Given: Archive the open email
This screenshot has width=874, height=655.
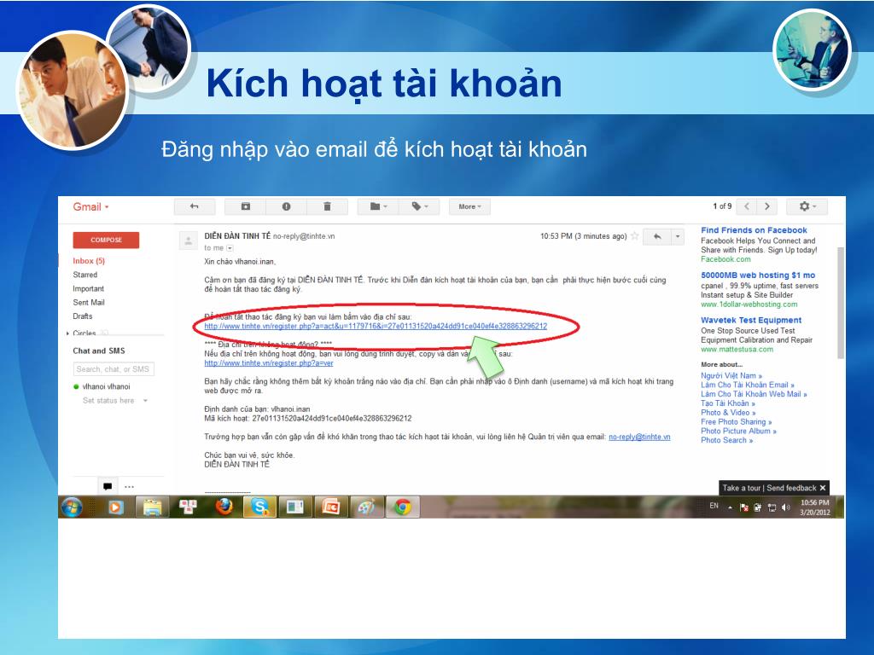Looking at the screenshot, I should tap(245, 206).
